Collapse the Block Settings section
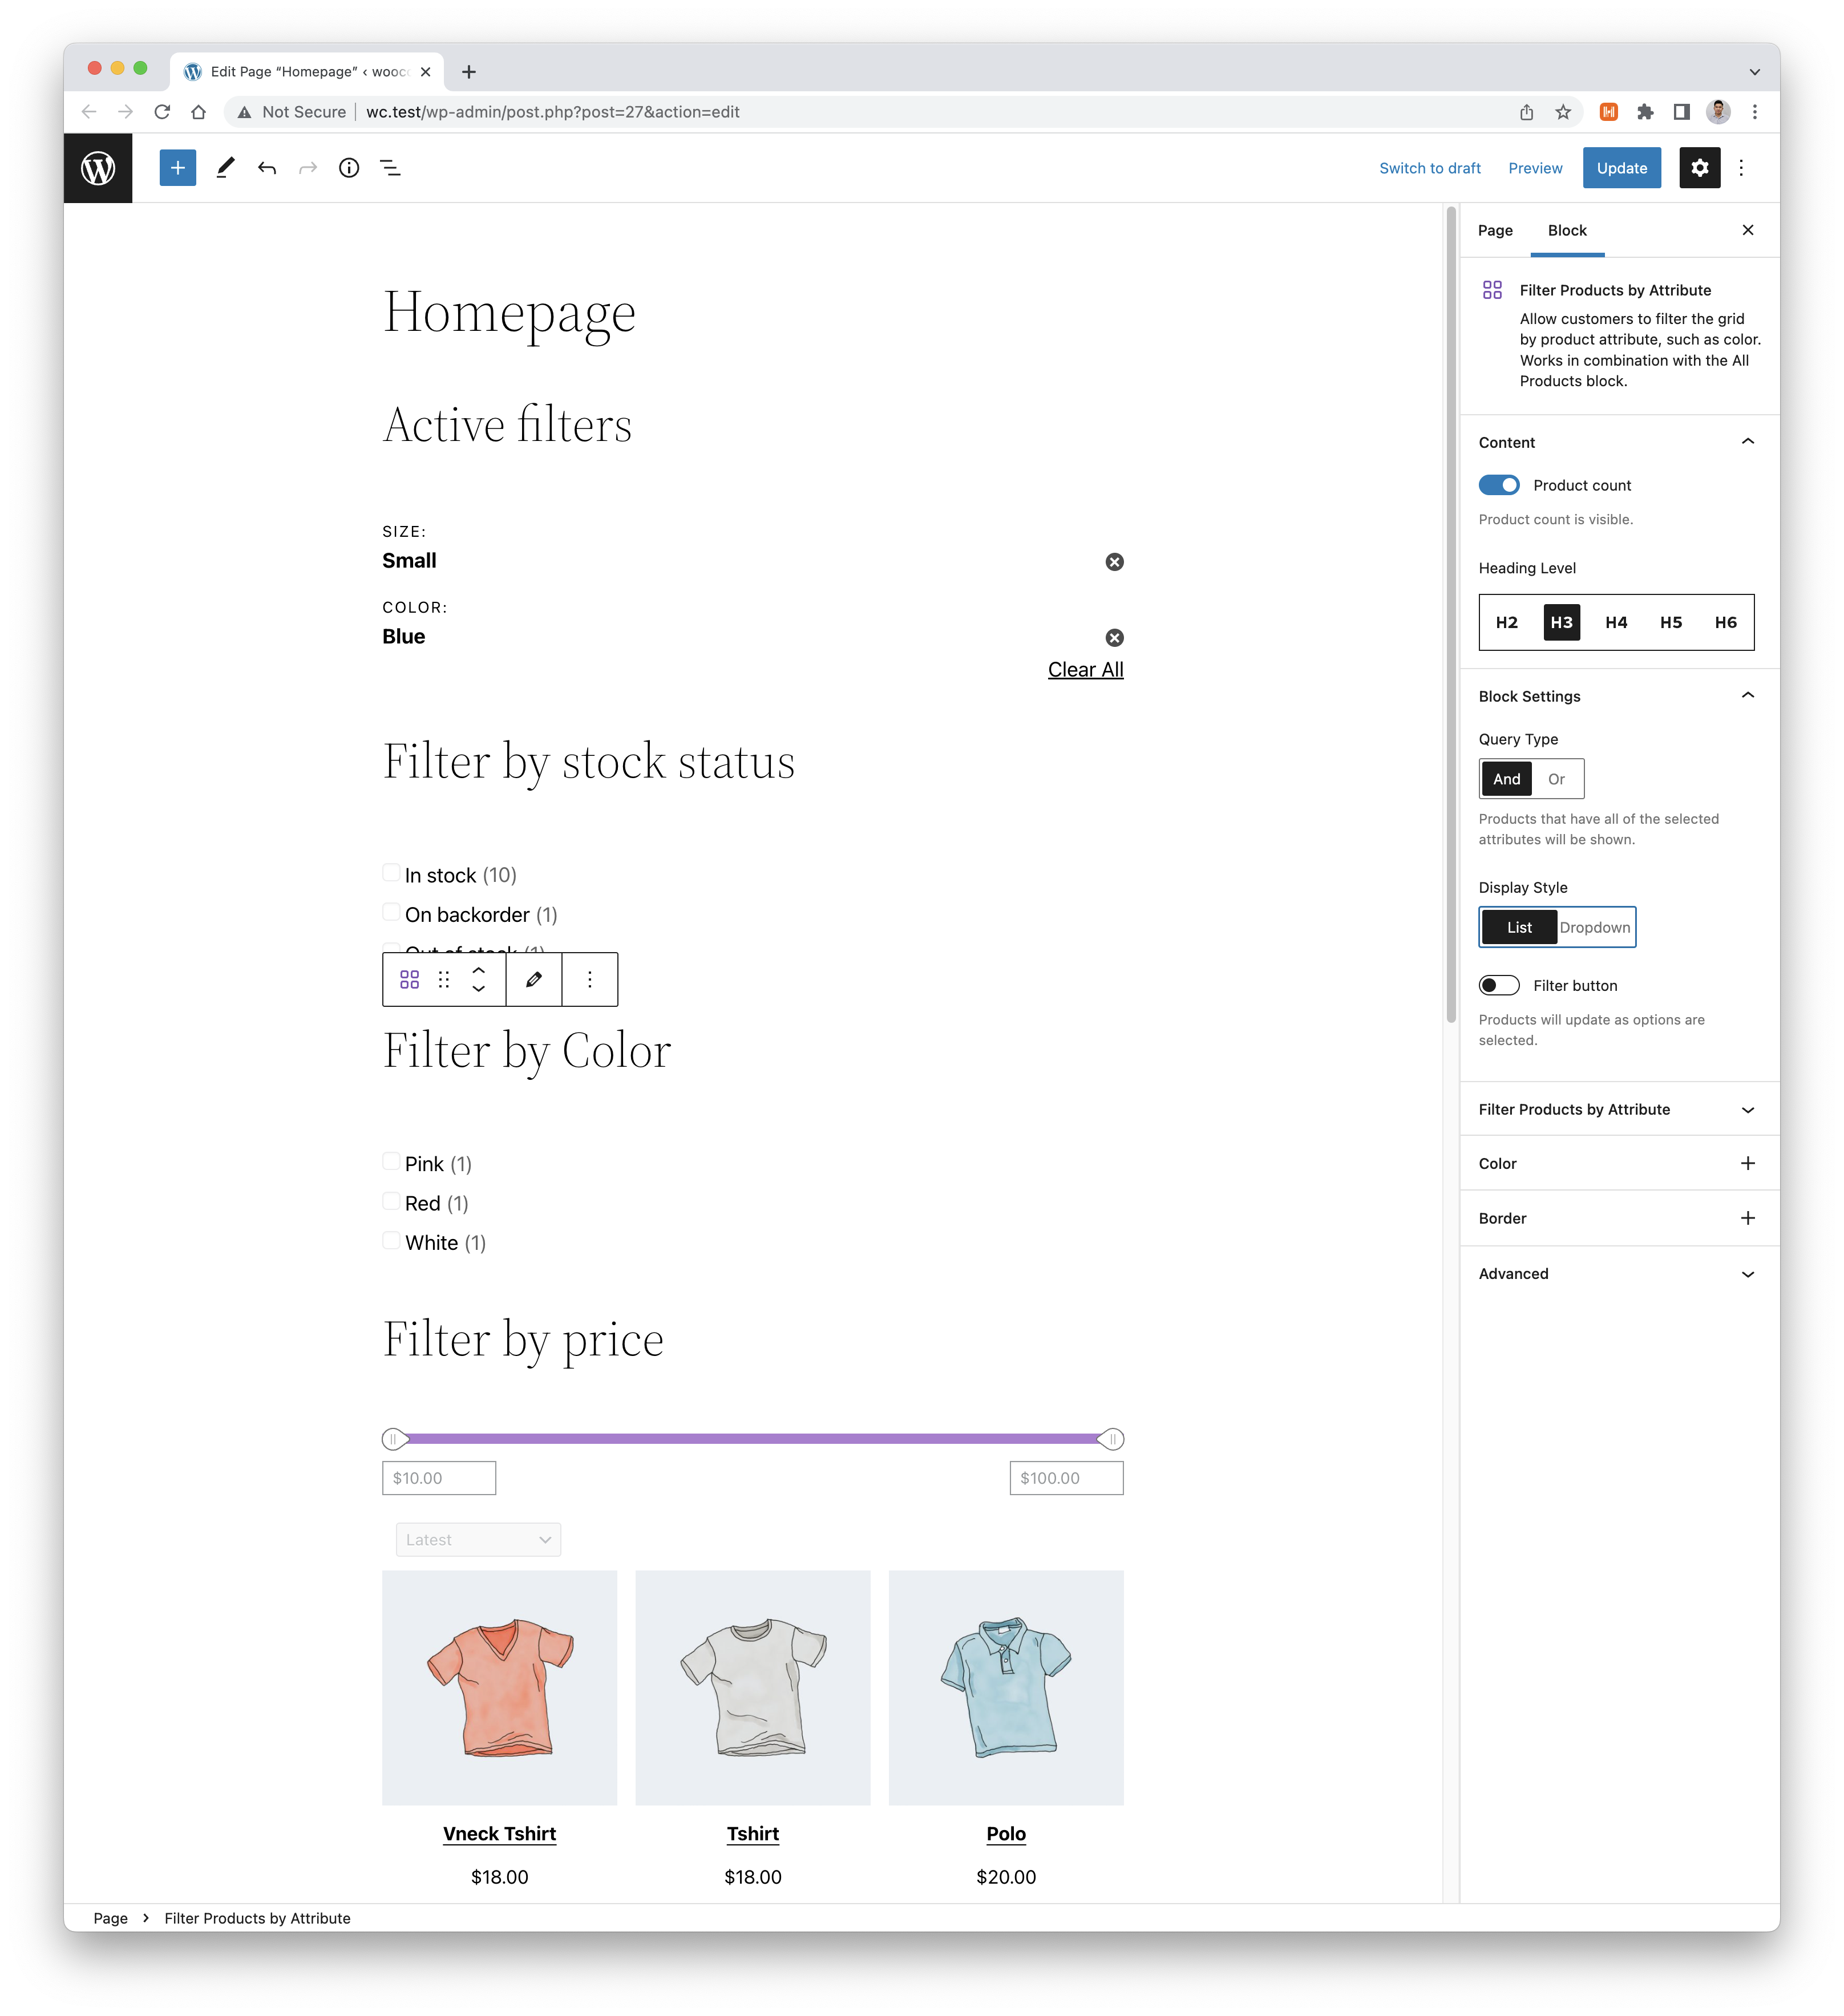Viewport: 1844px width, 2016px height. [1747, 696]
